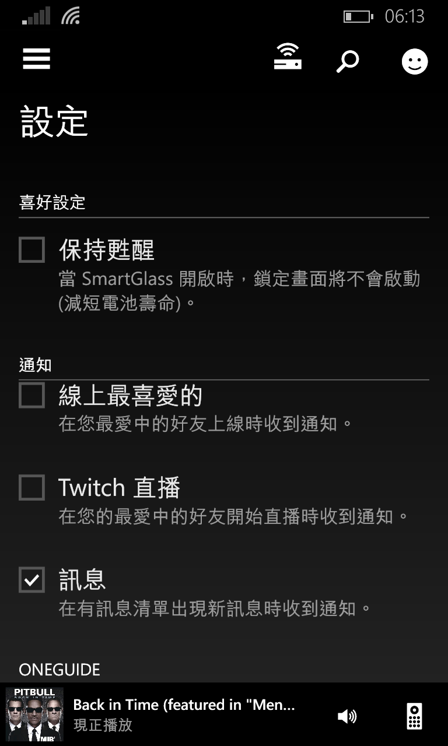Open profile via smiley face icon
Screen dimensions: 448x746
[415, 61]
